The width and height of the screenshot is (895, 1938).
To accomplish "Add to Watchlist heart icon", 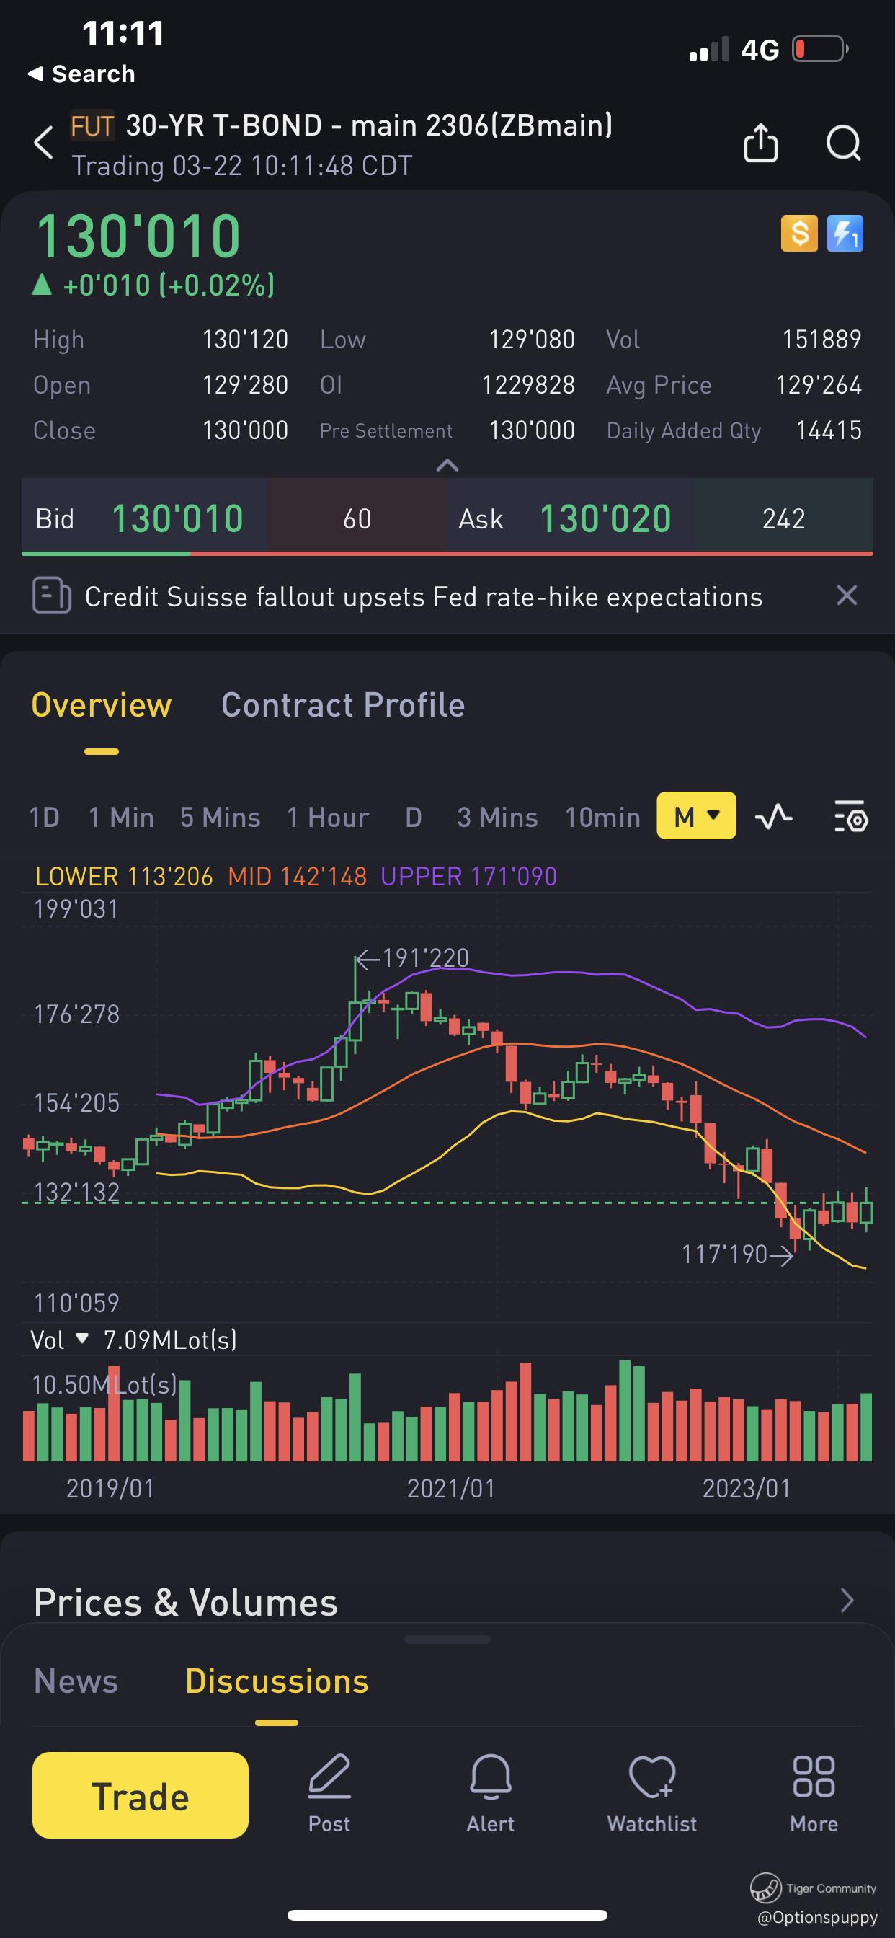I will [651, 1793].
